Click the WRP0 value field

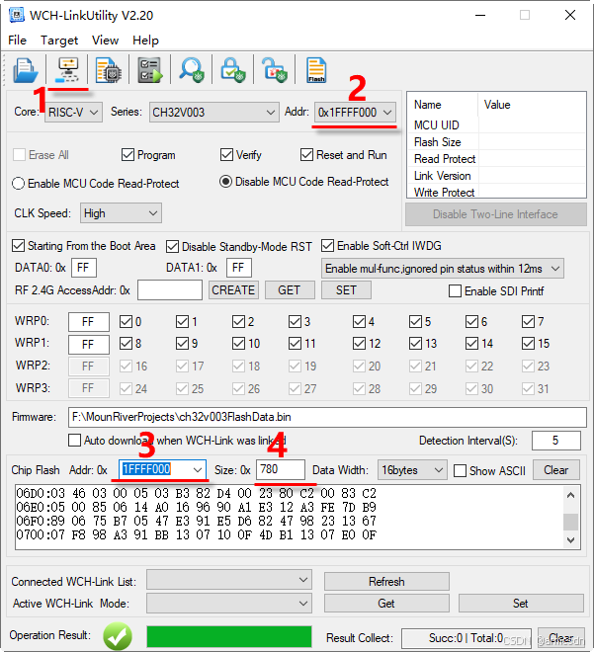tap(89, 322)
